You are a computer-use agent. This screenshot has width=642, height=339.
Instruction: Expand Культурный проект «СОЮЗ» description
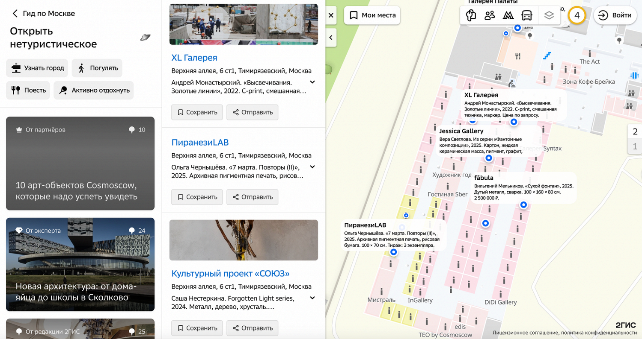tap(312, 298)
